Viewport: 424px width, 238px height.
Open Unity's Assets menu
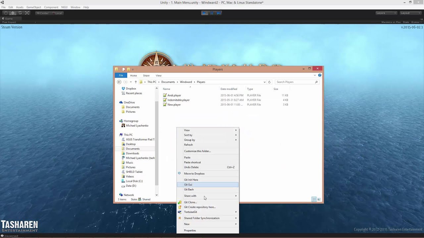click(20, 7)
